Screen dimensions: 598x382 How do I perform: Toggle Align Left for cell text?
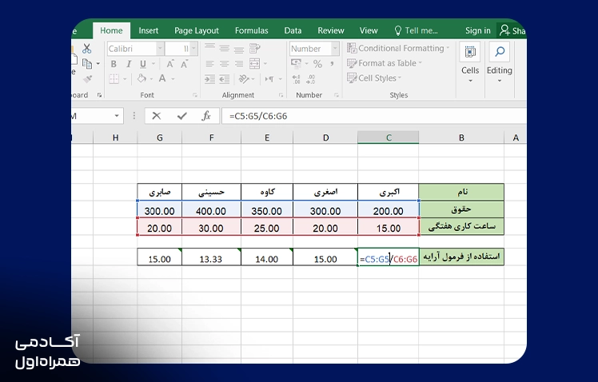[x=209, y=64]
